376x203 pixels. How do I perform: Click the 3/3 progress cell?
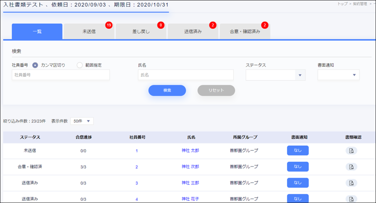tap(83, 167)
